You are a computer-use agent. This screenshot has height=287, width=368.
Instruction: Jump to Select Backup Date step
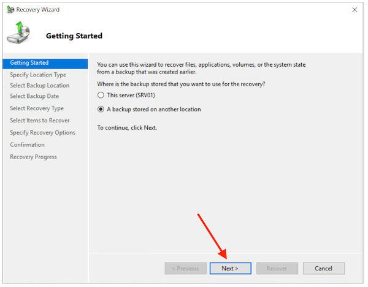pyautogui.click(x=34, y=96)
